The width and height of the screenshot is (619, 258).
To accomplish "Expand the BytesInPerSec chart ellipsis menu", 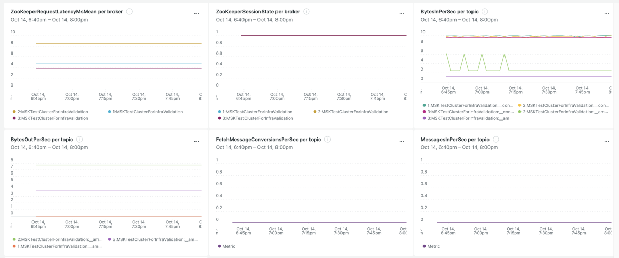I will pos(607,13).
